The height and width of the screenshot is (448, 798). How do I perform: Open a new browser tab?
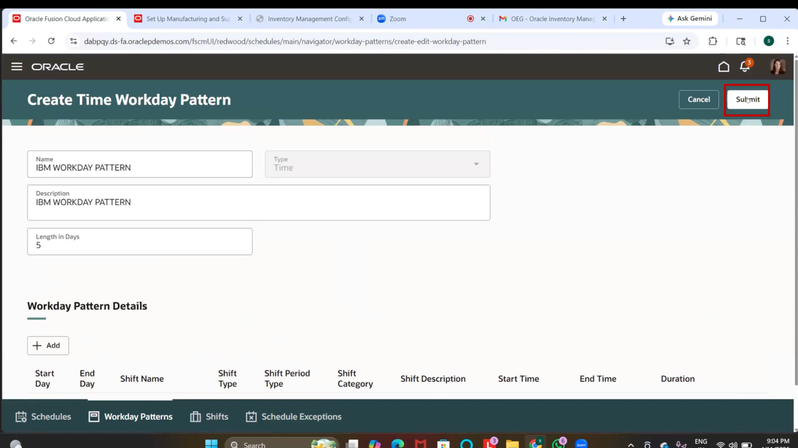[623, 19]
